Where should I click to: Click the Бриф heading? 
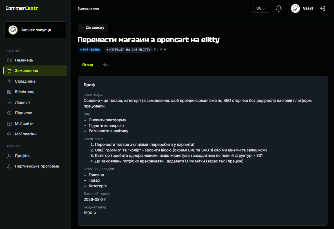pos(89,85)
